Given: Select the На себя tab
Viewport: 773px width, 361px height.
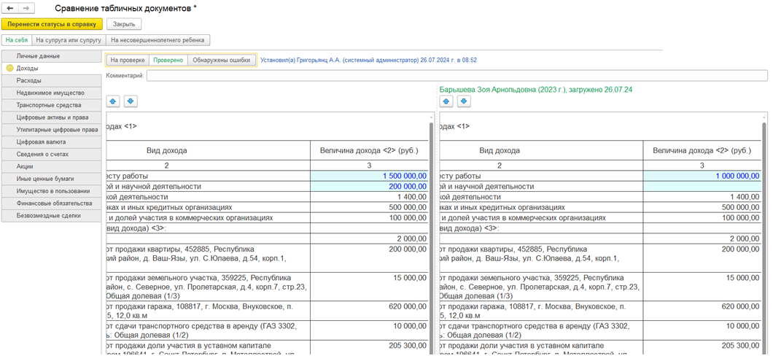Looking at the screenshot, I should [x=16, y=40].
